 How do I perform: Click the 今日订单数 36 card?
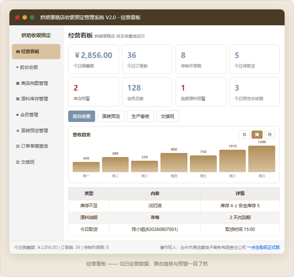click(147, 59)
